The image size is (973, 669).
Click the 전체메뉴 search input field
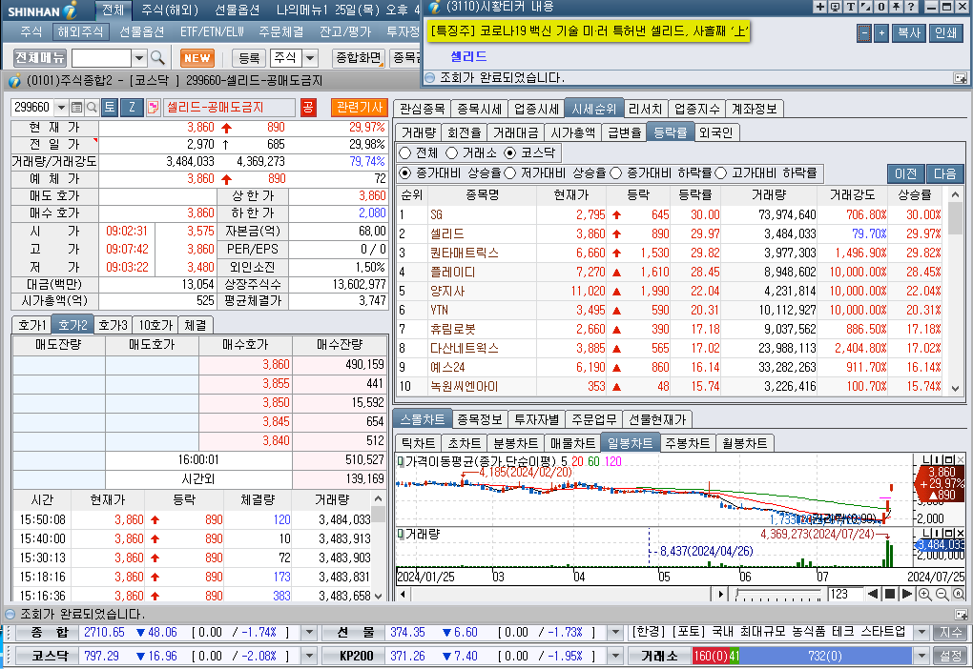[x=102, y=58]
